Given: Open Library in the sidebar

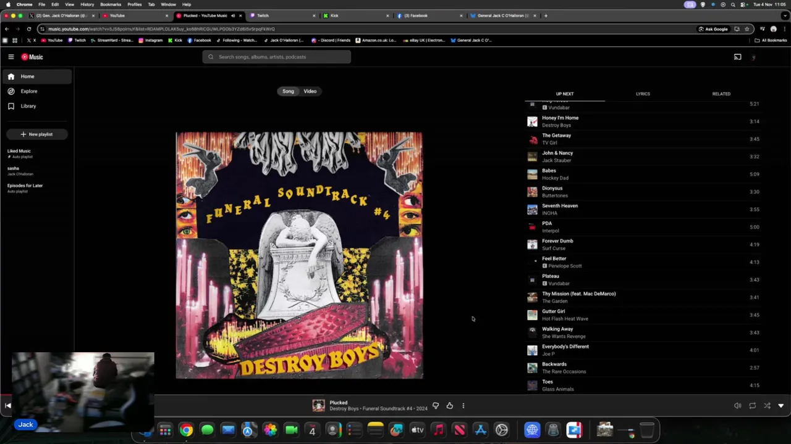Looking at the screenshot, I should pos(37,106).
